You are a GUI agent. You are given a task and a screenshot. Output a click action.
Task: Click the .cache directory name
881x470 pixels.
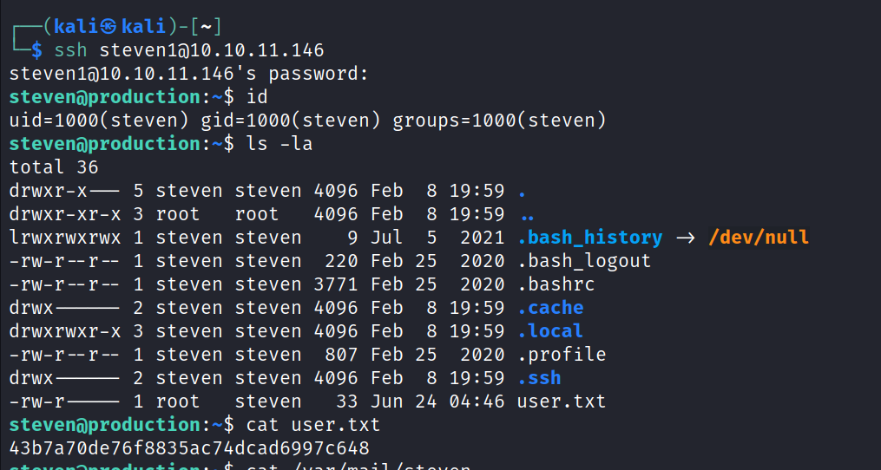click(549, 308)
